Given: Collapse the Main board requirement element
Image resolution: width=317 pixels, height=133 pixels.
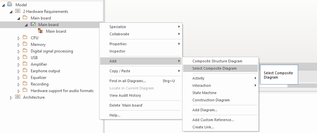Looking at the screenshot, I should click(x=26, y=25).
